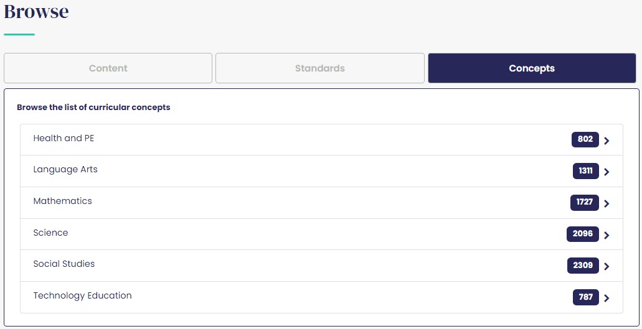Click the 2309 count badge

tap(582, 266)
